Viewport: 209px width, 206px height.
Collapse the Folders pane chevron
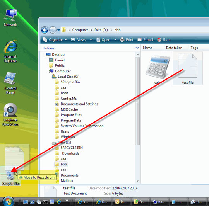(x=137, y=48)
